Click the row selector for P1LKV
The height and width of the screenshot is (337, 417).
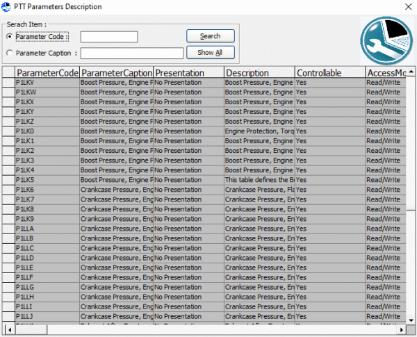(8, 83)
